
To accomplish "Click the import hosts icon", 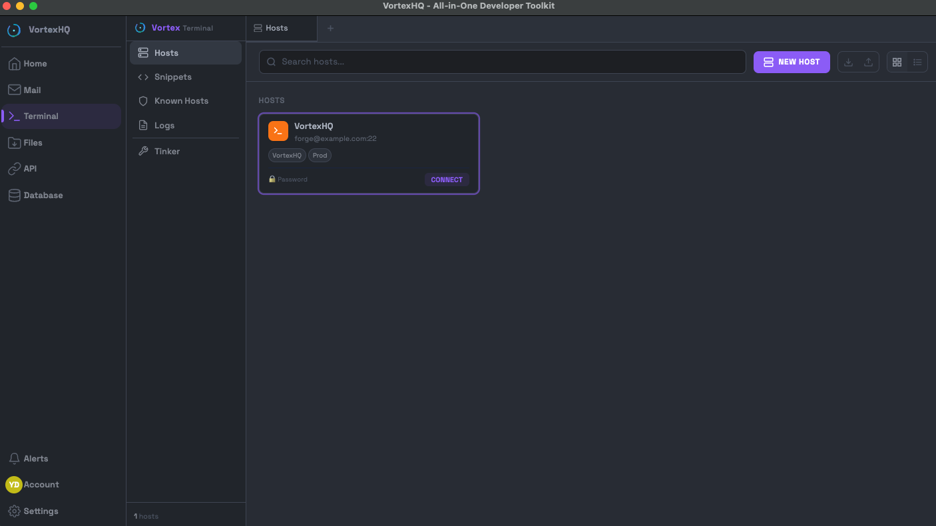I will (x=848, y=62).
